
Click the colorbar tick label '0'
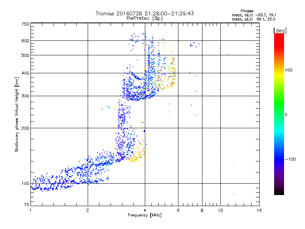(286, 115)
